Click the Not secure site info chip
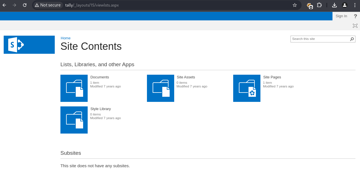 coord(48,5)
